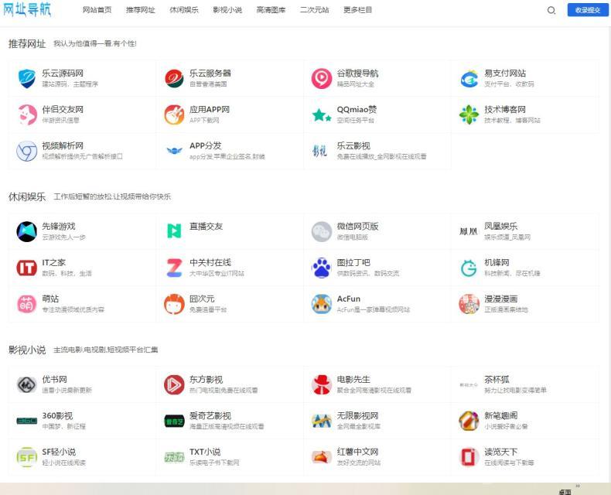Open the 技术博客网 link
611x495 pixels.
(504, 110)
